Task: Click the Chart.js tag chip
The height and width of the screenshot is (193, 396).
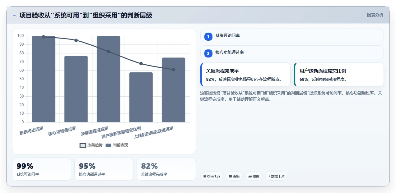Action: click(212, 176)
